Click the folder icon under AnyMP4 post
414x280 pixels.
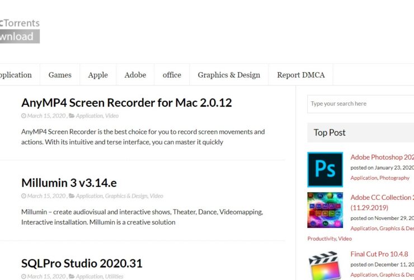(72, 116)
